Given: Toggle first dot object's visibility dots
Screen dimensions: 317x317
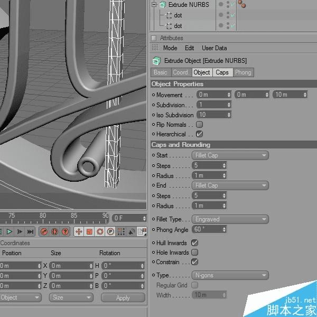Looking at the screenshot, I should (228, 15).
